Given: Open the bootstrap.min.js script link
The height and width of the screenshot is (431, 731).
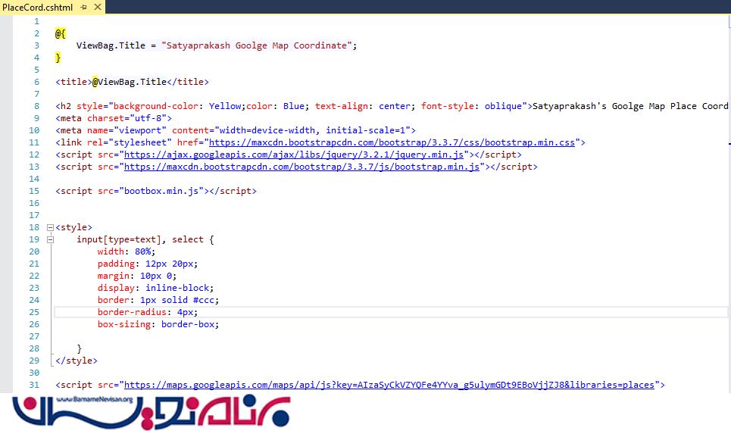Looking at the screenshot, I should pyautogui.click(x=301, y=167).
